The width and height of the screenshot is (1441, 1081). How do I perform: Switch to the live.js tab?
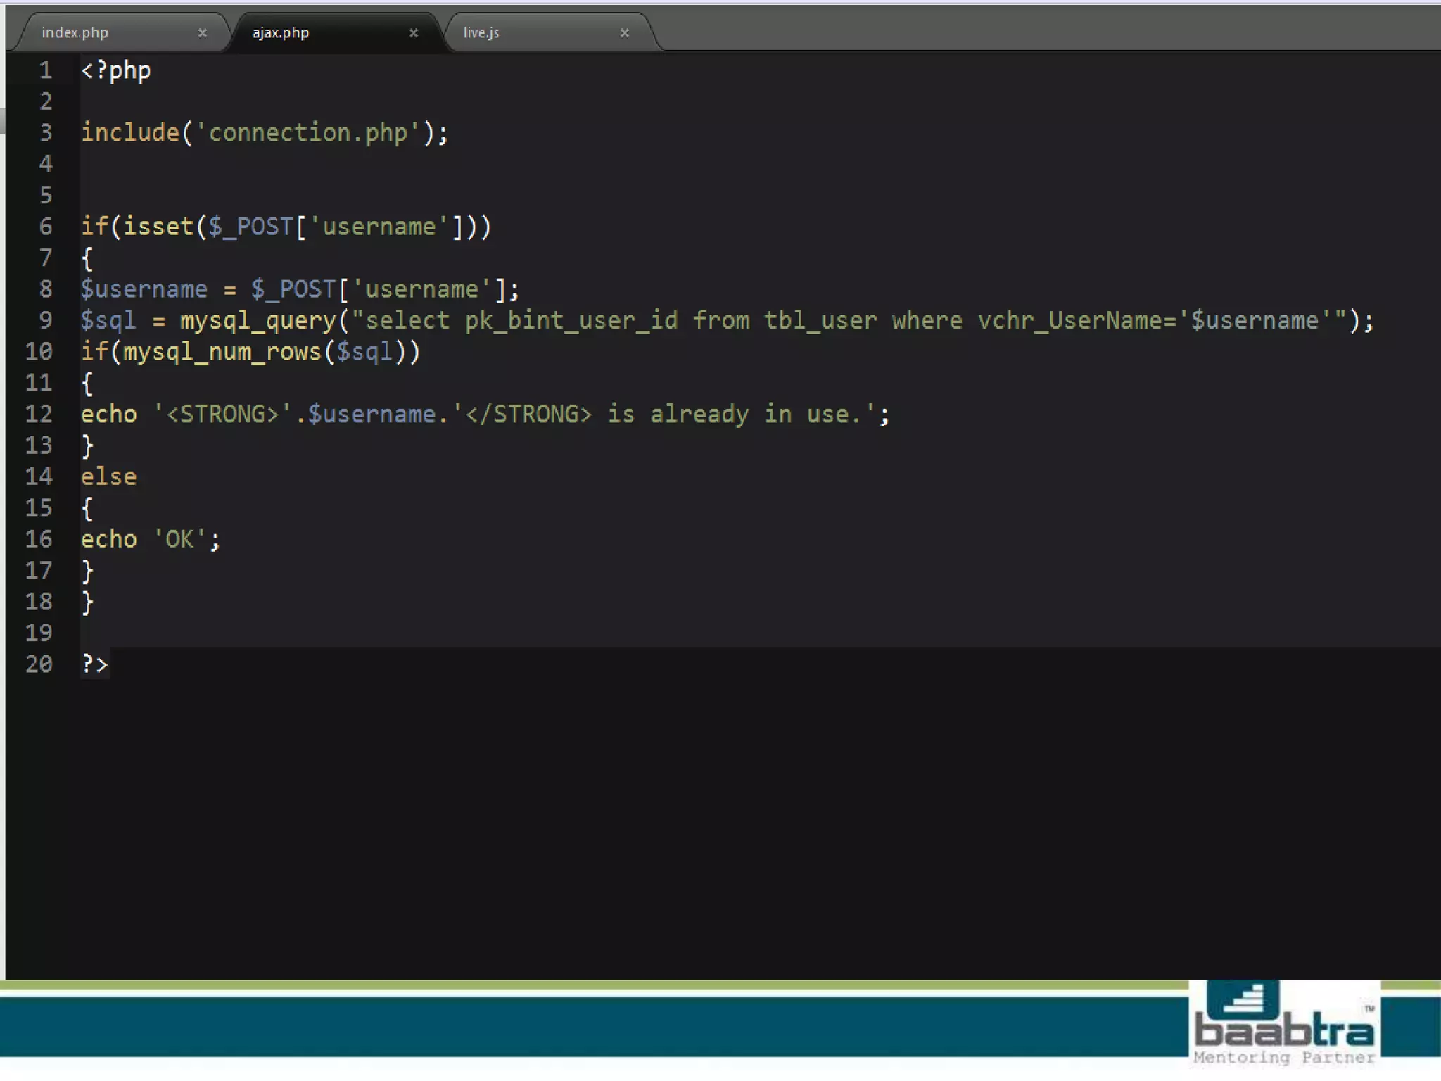(x=481, y=33)
